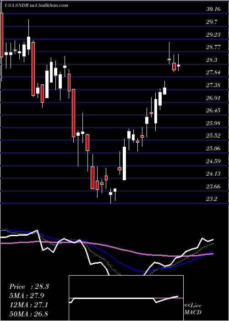Click the '50MA : 26.8' readout
229x321 pixels.
point(28,314)
